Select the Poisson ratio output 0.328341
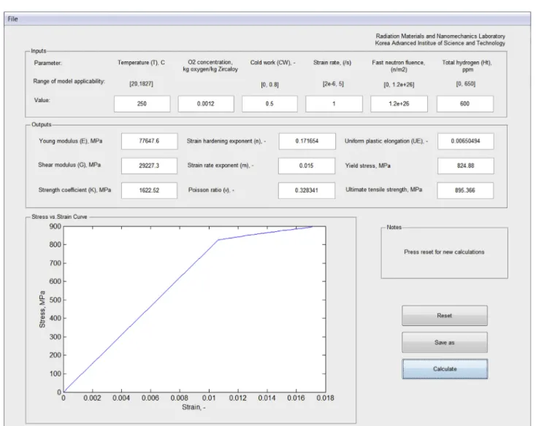The height and width of the screenshot is (426, 536). point(307,190)
